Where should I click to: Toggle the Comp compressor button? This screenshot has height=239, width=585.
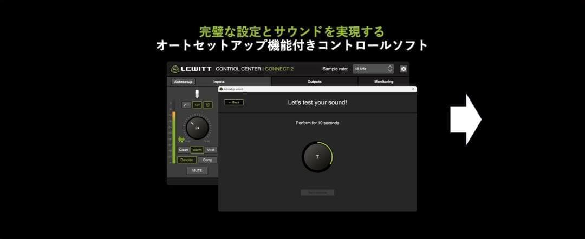[x=207, y=160]
